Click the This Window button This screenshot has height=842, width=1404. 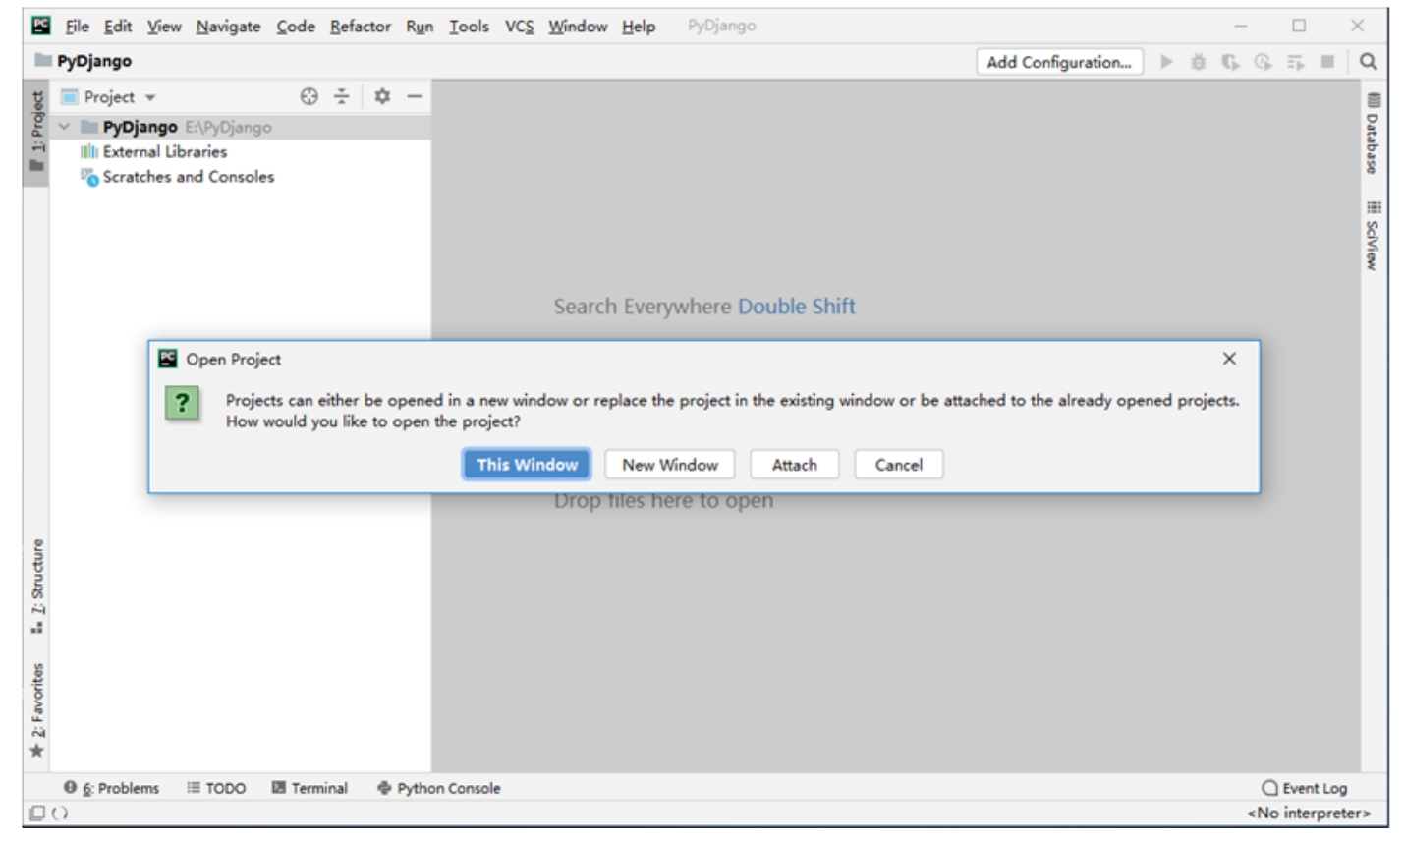click(x=527, y=465)
